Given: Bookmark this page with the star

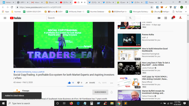Looking at the screenshot, I should [151, 7].
